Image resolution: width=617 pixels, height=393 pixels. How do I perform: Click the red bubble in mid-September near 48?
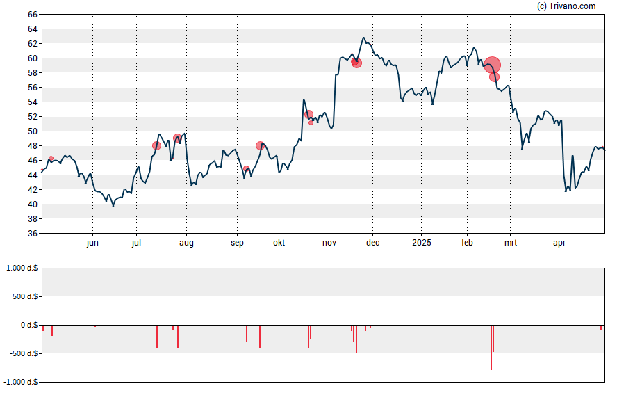tap(260, 145)
